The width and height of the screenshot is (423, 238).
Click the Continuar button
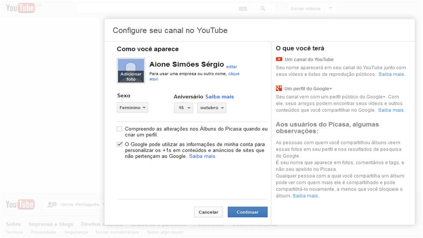[x=248, y=212]
